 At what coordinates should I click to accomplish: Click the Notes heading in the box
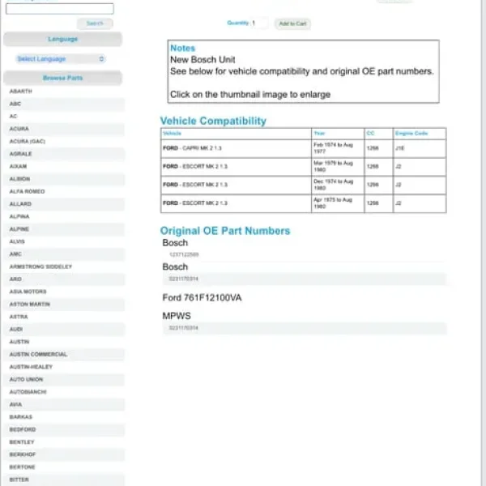(x=182, y=49)
